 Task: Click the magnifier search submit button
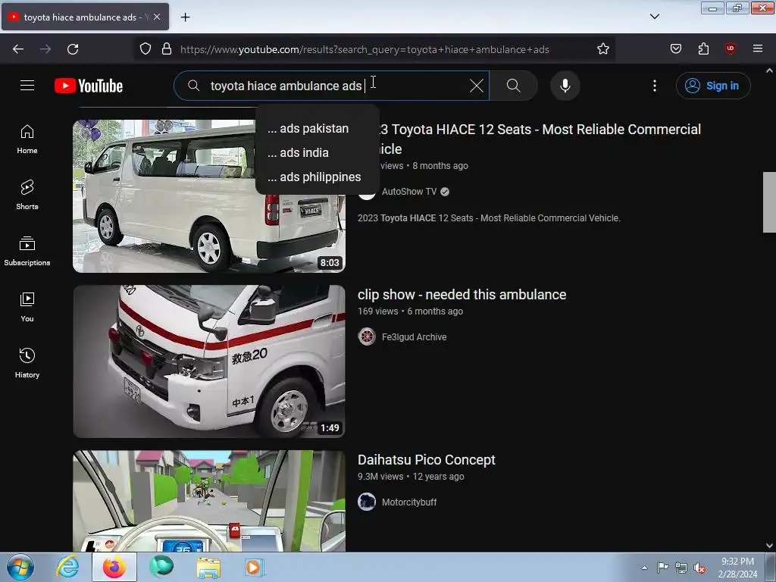click(x=513, y=86)
